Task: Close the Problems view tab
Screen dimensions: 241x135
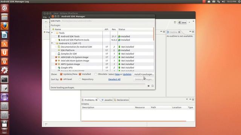Action: (x=96, y=100)
